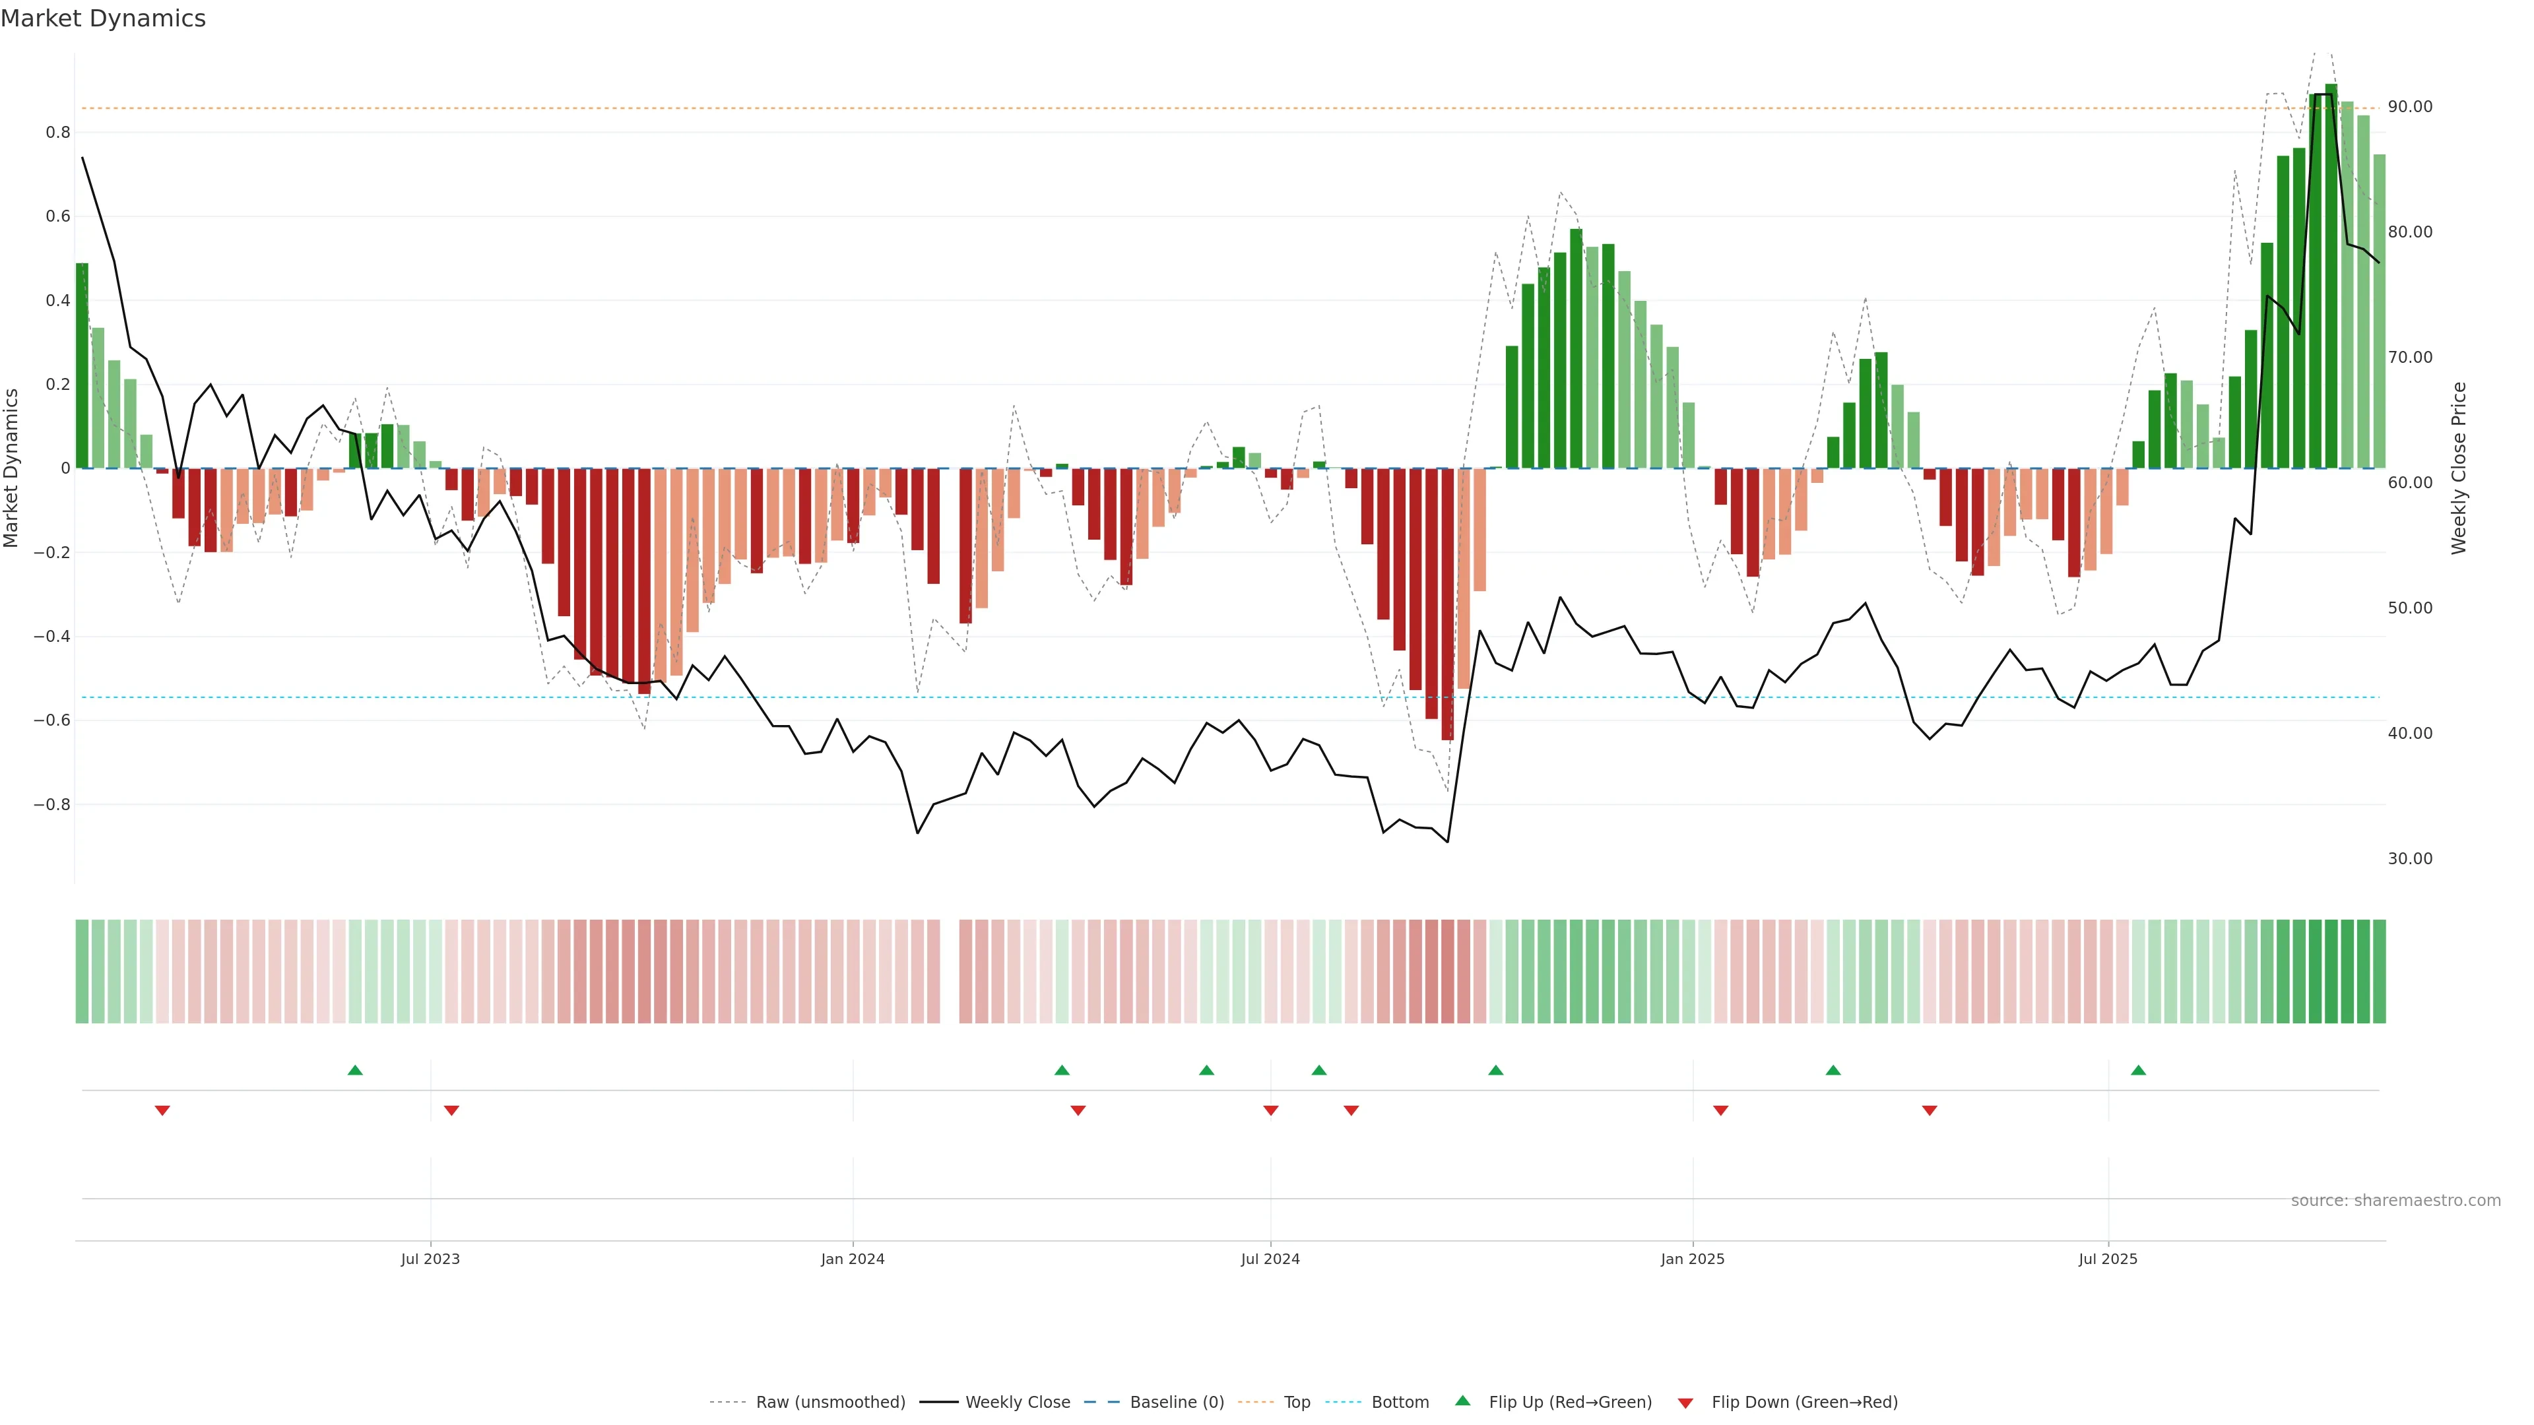Screen dimensions: 2534x1425
Task: Hide the Baseline (0) legend series
Action: tap(1177, 1401)
